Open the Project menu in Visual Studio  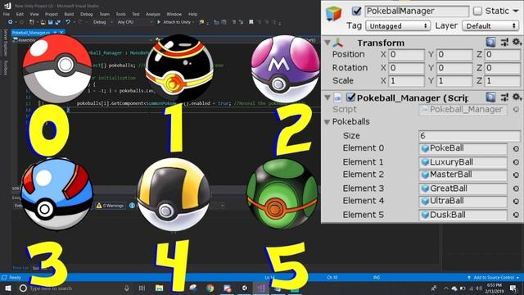[51, 14]
